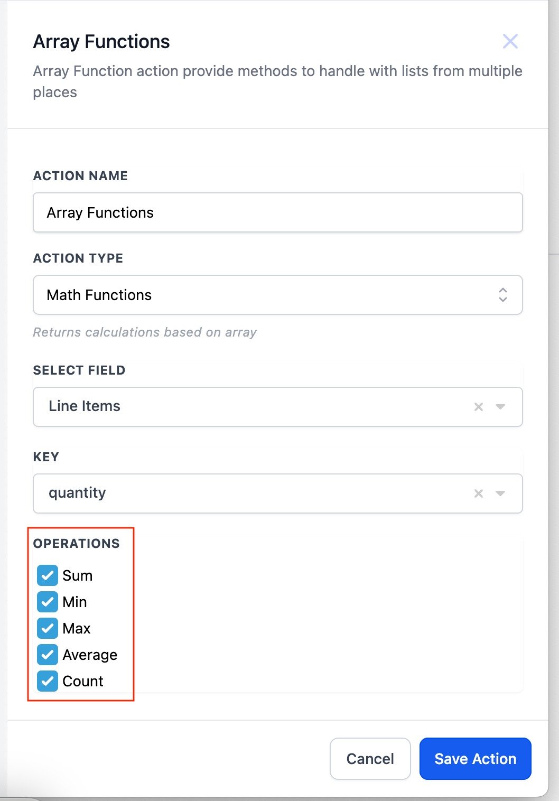The image size is (559, 801).
Task: Open the Select Field dropdown arrow
Action: (500, 407)
